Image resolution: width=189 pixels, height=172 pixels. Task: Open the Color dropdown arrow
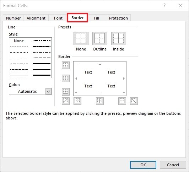coord(48,91)
